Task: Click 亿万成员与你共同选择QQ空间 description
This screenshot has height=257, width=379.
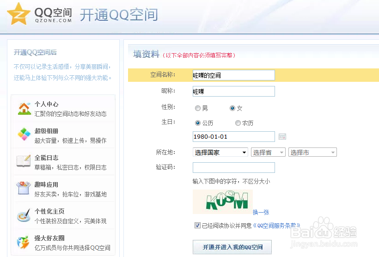Action: (72, 248)
